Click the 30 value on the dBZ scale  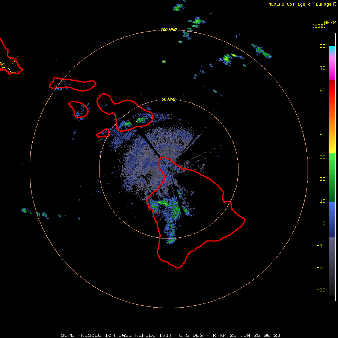[x=323, y=157]
